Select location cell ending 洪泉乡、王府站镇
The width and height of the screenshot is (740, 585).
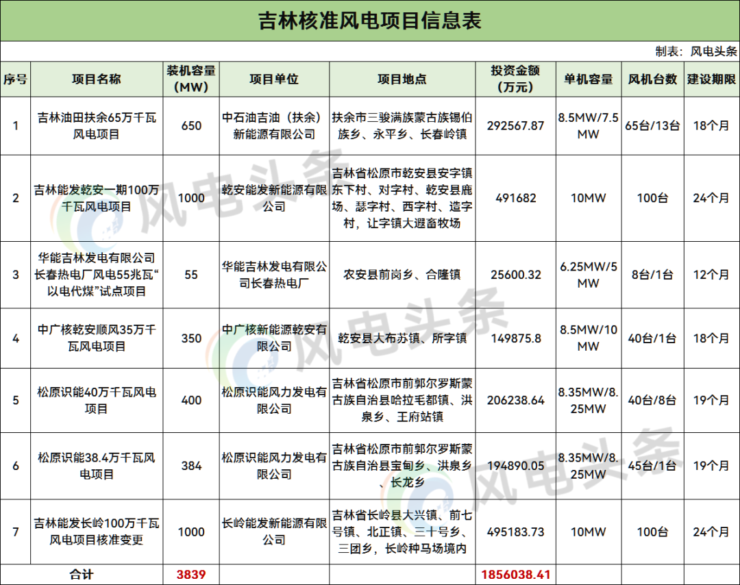tap(402, 400)
